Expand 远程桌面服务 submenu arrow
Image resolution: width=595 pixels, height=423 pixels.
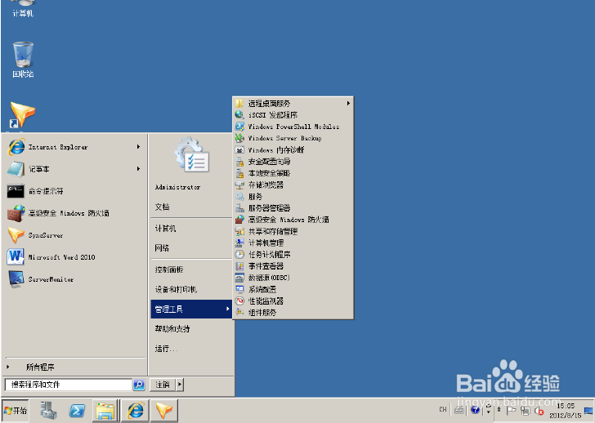(348, 103)
